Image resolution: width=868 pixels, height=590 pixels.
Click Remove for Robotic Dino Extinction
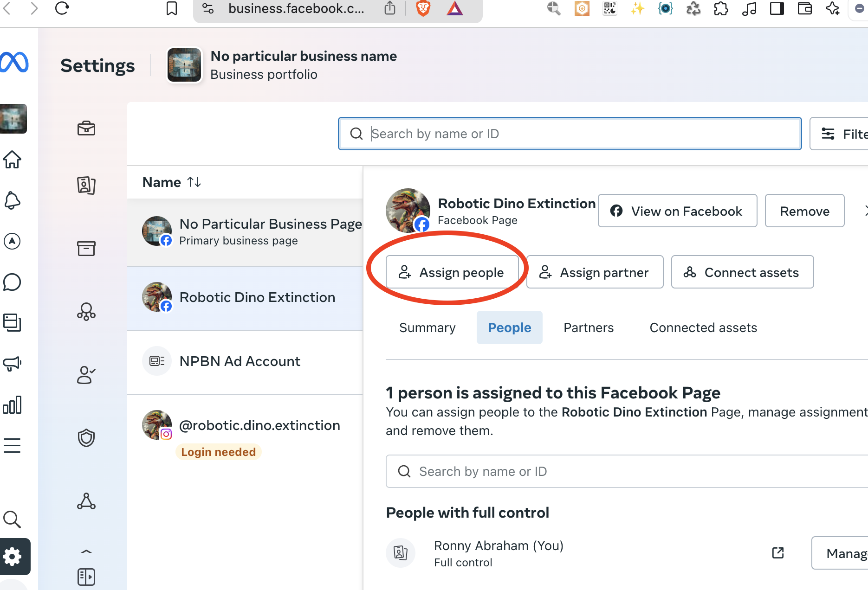[x=804, y=211]
